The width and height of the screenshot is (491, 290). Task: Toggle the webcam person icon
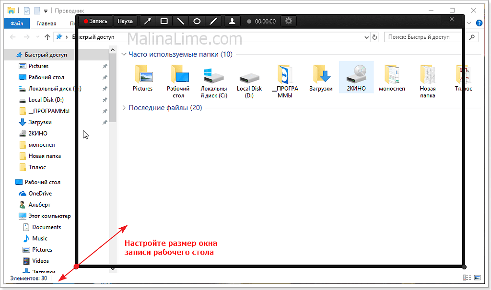click(x=232, y=21)
